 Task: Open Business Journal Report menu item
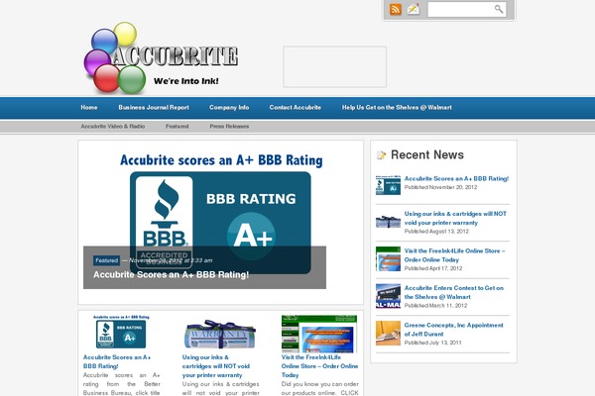pos(154,108)
